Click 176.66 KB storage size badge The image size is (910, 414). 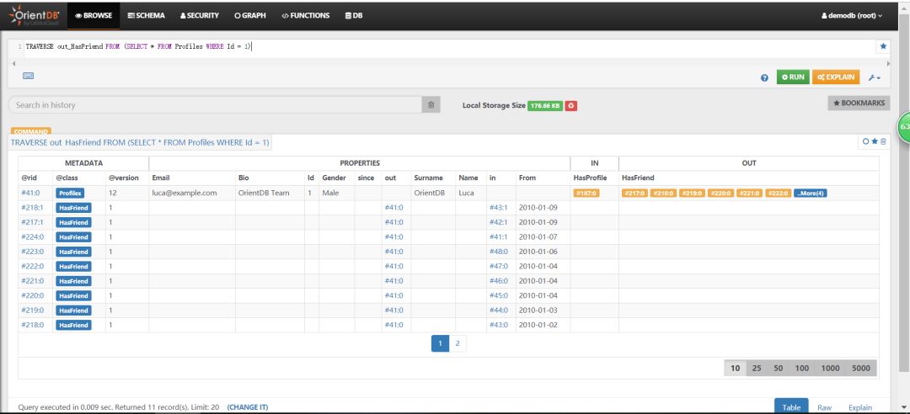pyautogui.click(x=545, y=105)
